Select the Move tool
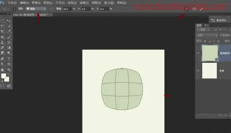The width and height of the screenshot is (231, 133). pos(9,21)
